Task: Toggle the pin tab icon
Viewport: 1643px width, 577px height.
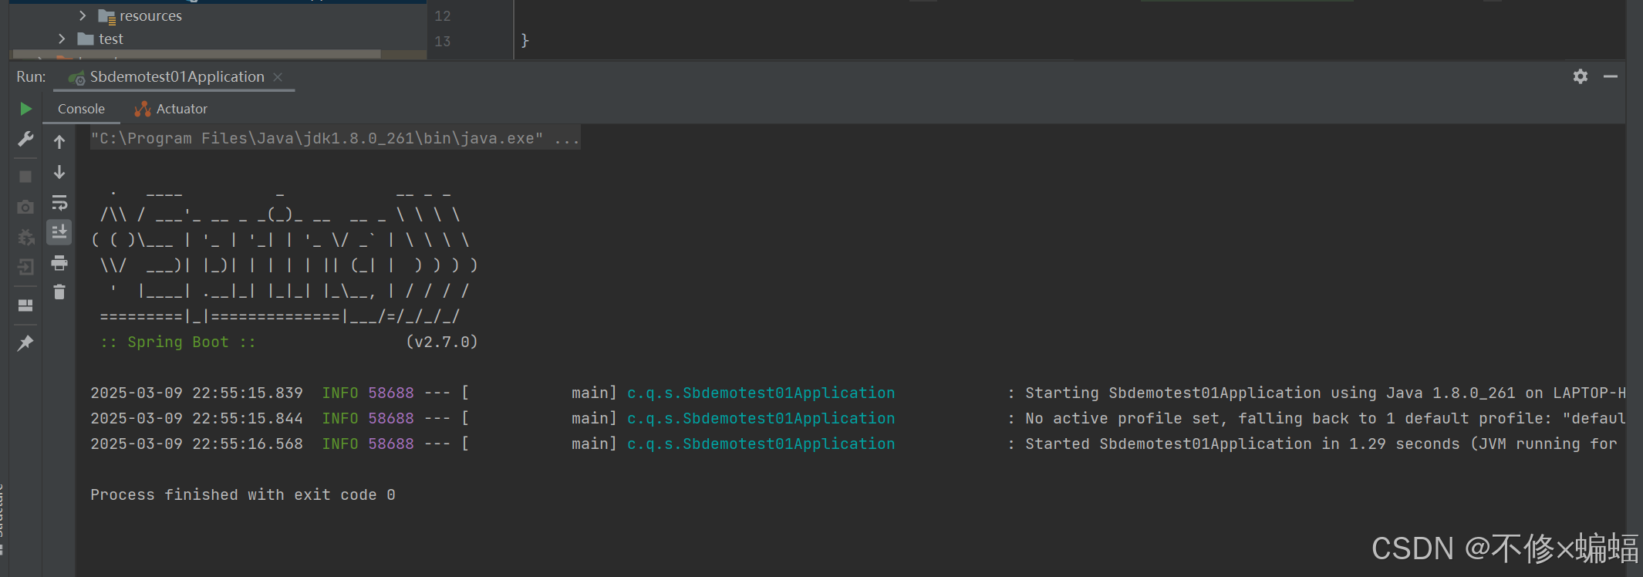Action: (x=25, y=342)
